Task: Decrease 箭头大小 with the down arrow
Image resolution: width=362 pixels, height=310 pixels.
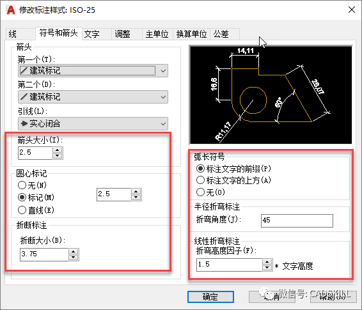Action: (x=58, y=156)
